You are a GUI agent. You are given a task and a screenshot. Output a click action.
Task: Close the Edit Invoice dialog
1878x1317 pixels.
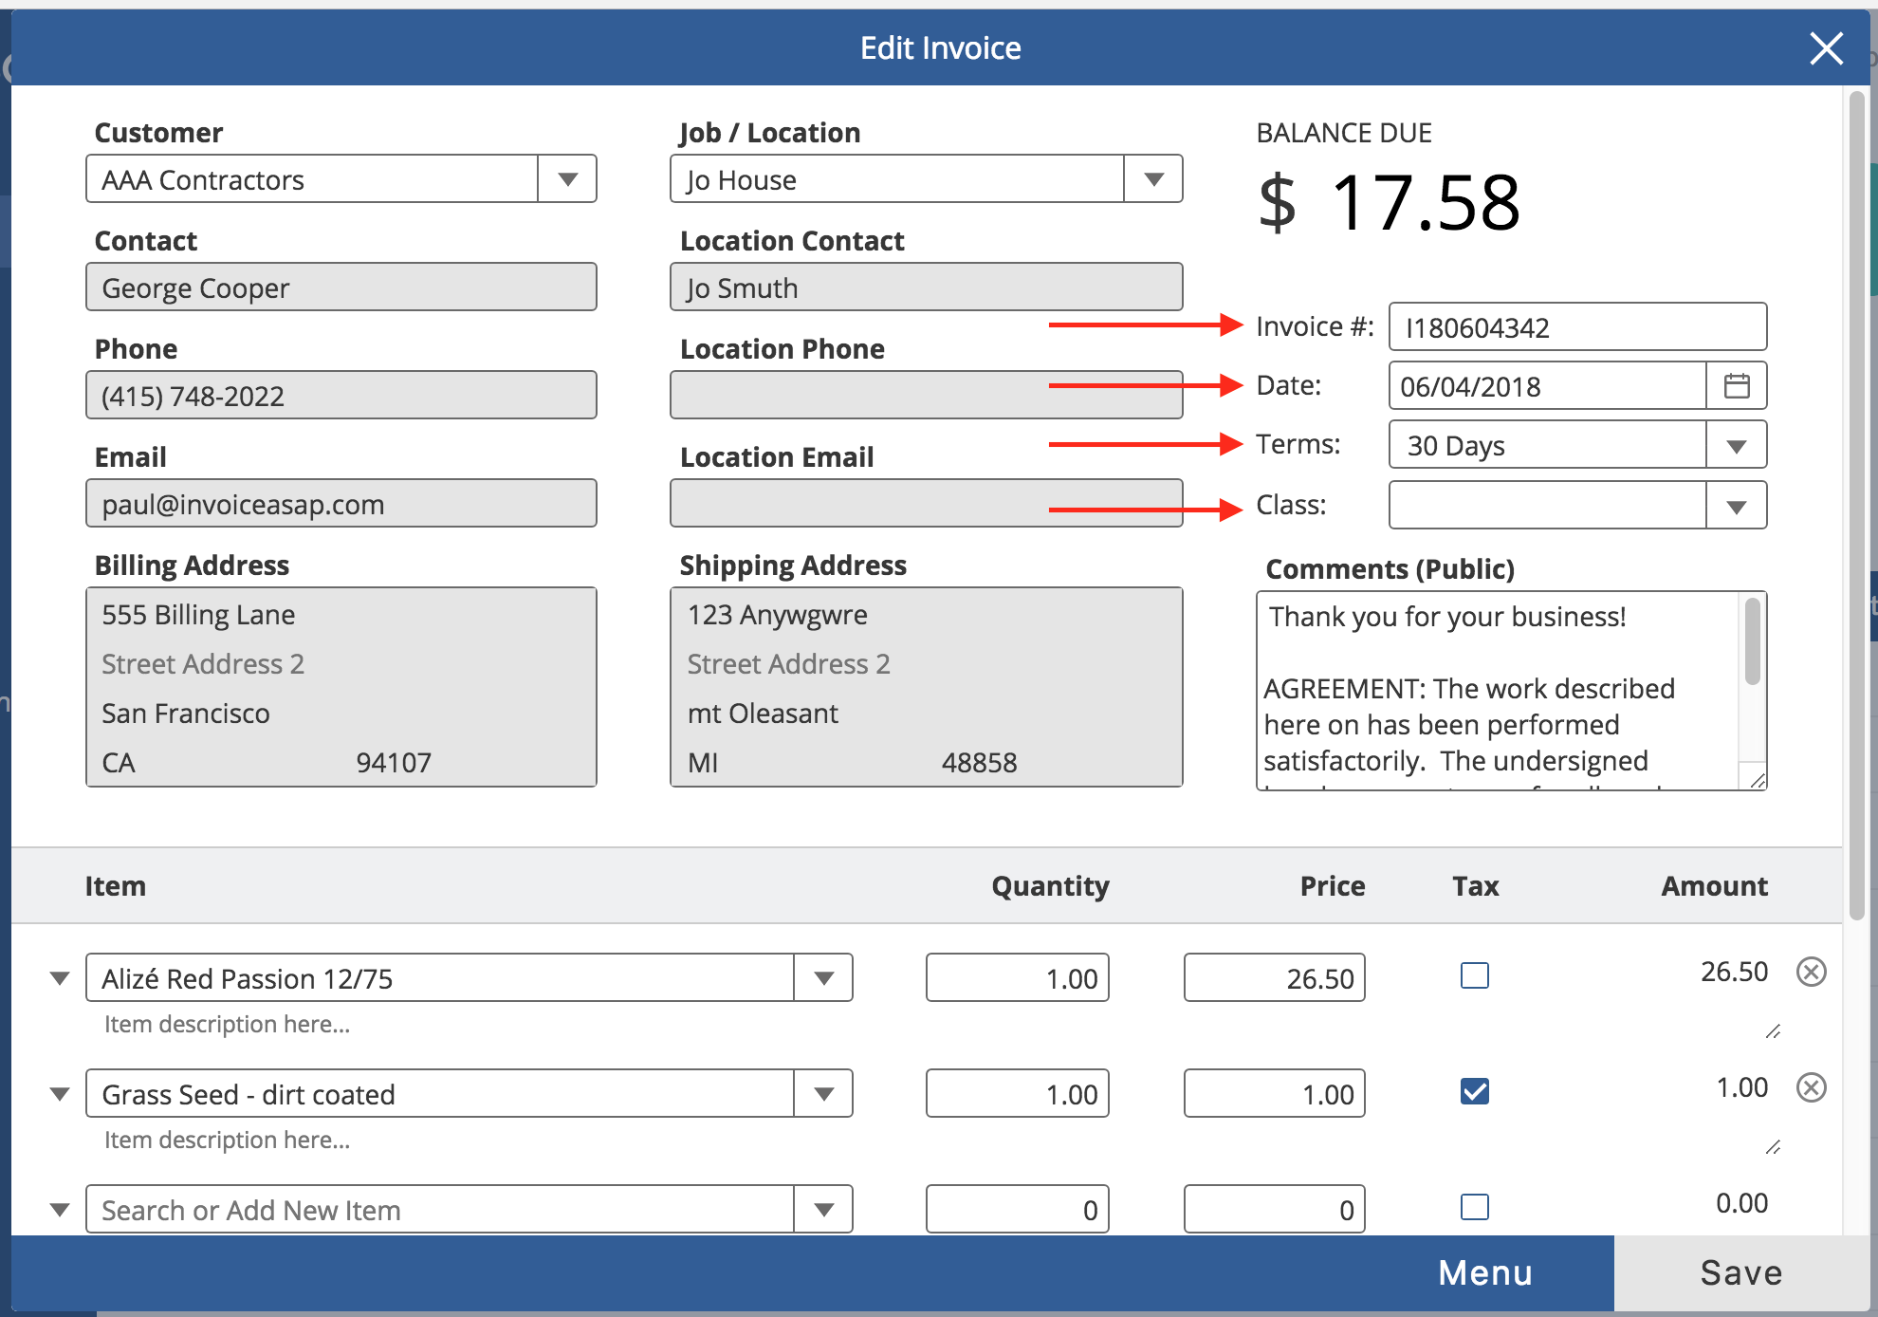coord(1825,47)
